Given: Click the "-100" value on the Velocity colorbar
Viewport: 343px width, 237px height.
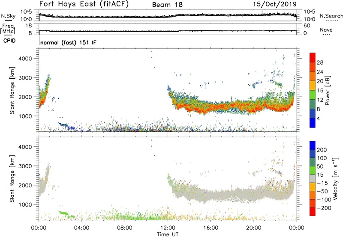Looking at the screenshot, I should point(324,200).
